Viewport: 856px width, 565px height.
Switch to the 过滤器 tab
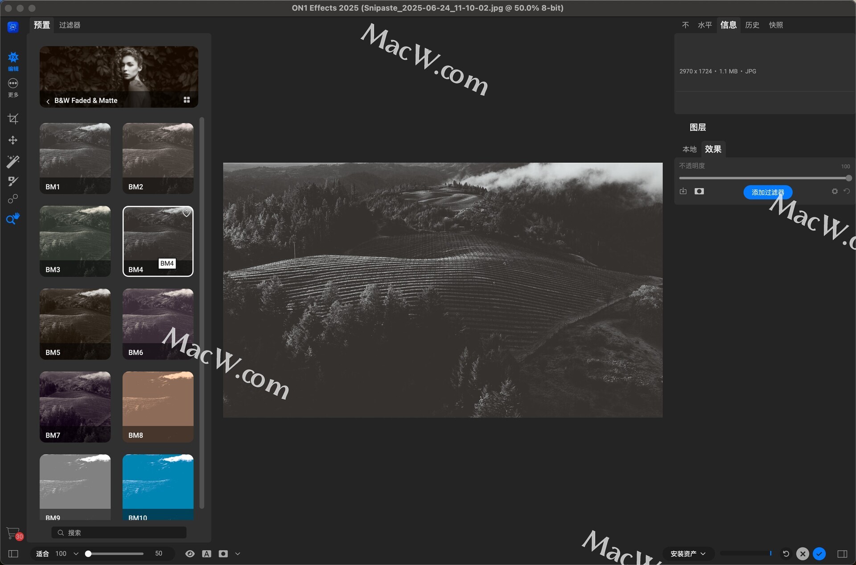click(x=70, y=25)
